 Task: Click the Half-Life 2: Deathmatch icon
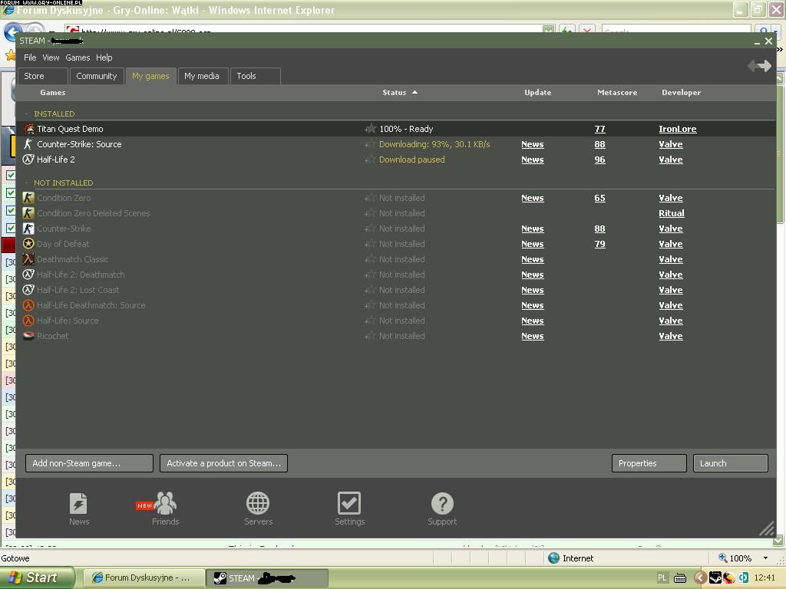click(28, 275)
